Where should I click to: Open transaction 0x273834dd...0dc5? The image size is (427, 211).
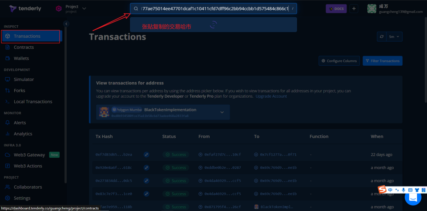[x=114, y=181]
